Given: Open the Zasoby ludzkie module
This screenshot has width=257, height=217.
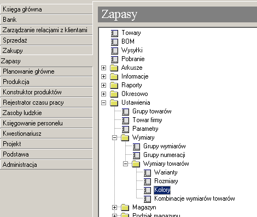Looking at the screenshot, I should point(46,113).
